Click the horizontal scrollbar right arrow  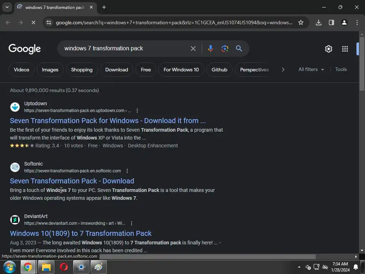(356, 257)
